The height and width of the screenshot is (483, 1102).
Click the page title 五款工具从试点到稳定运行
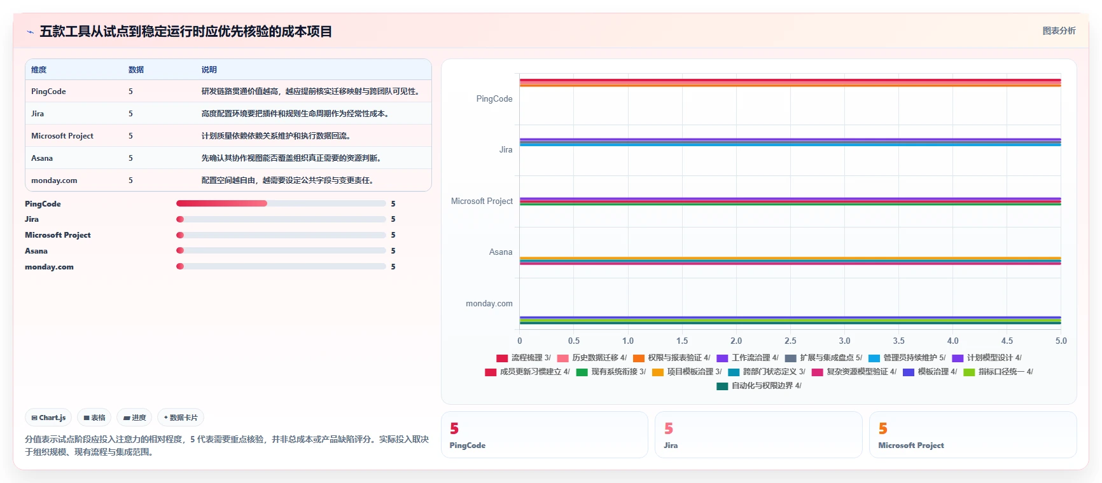(186, 32)
